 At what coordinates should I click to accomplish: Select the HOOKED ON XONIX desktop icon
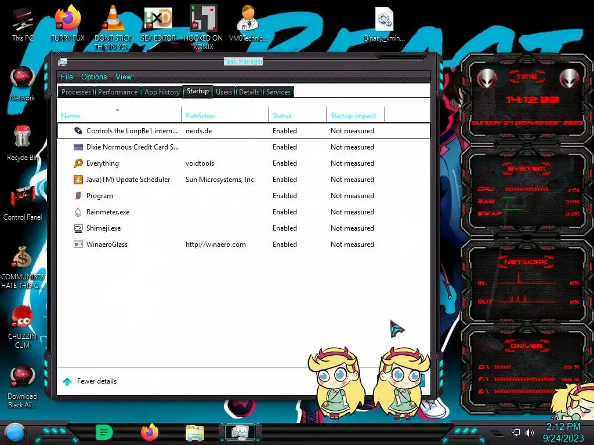[x=203, y=27]
